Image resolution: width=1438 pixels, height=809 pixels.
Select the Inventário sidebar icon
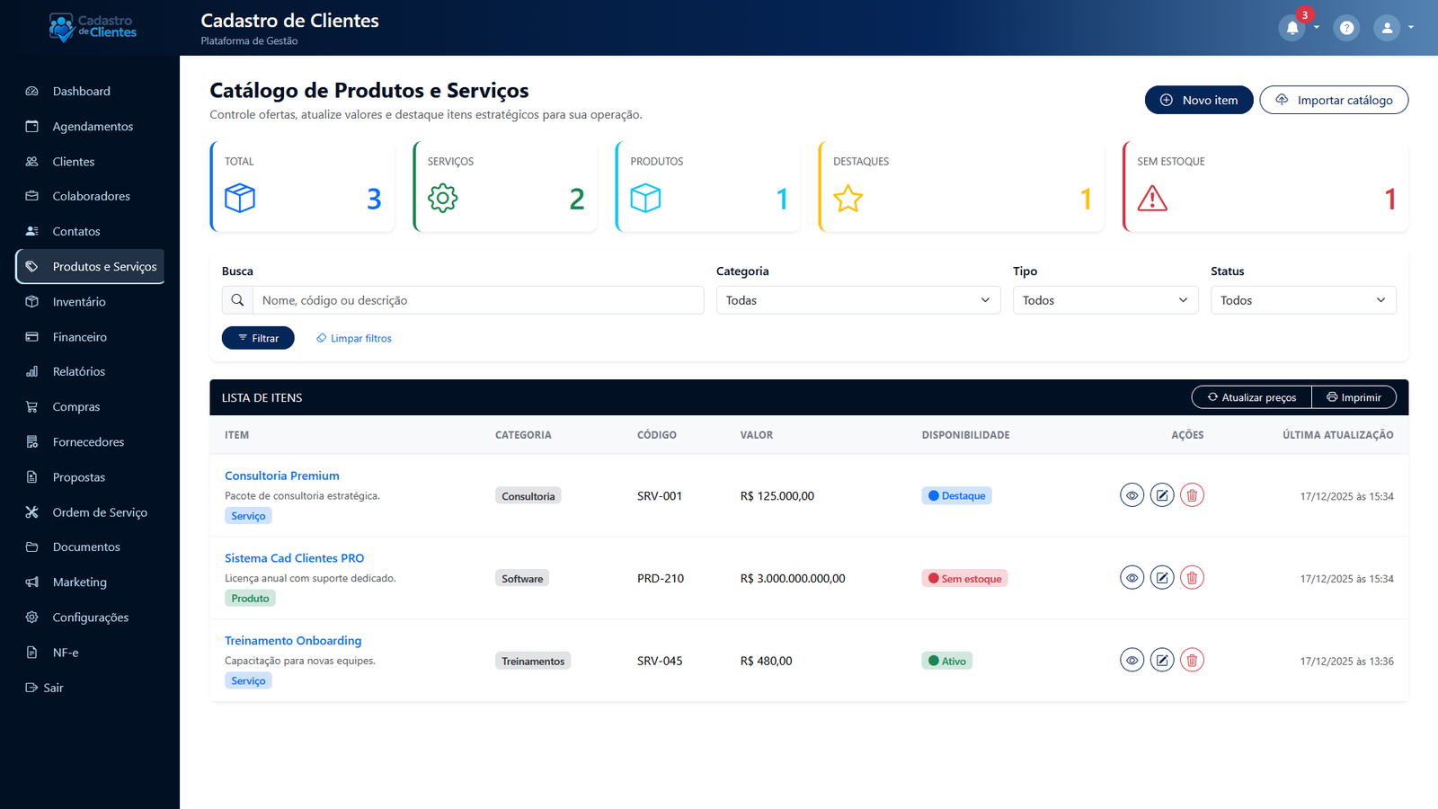tap(31, 301)
